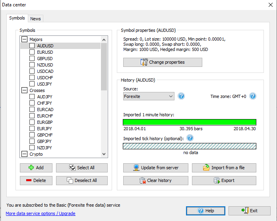
Task: Clear history for AUDUSD
Action: 155,180
